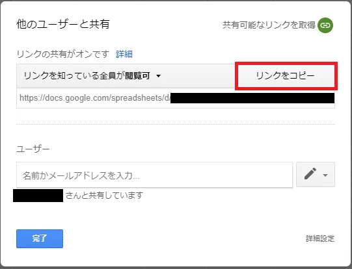Image resolution: width=352 pixels, height=269 pixels.
Task: Click the さんと共有しています text
Action: click(x=104, y=196)
